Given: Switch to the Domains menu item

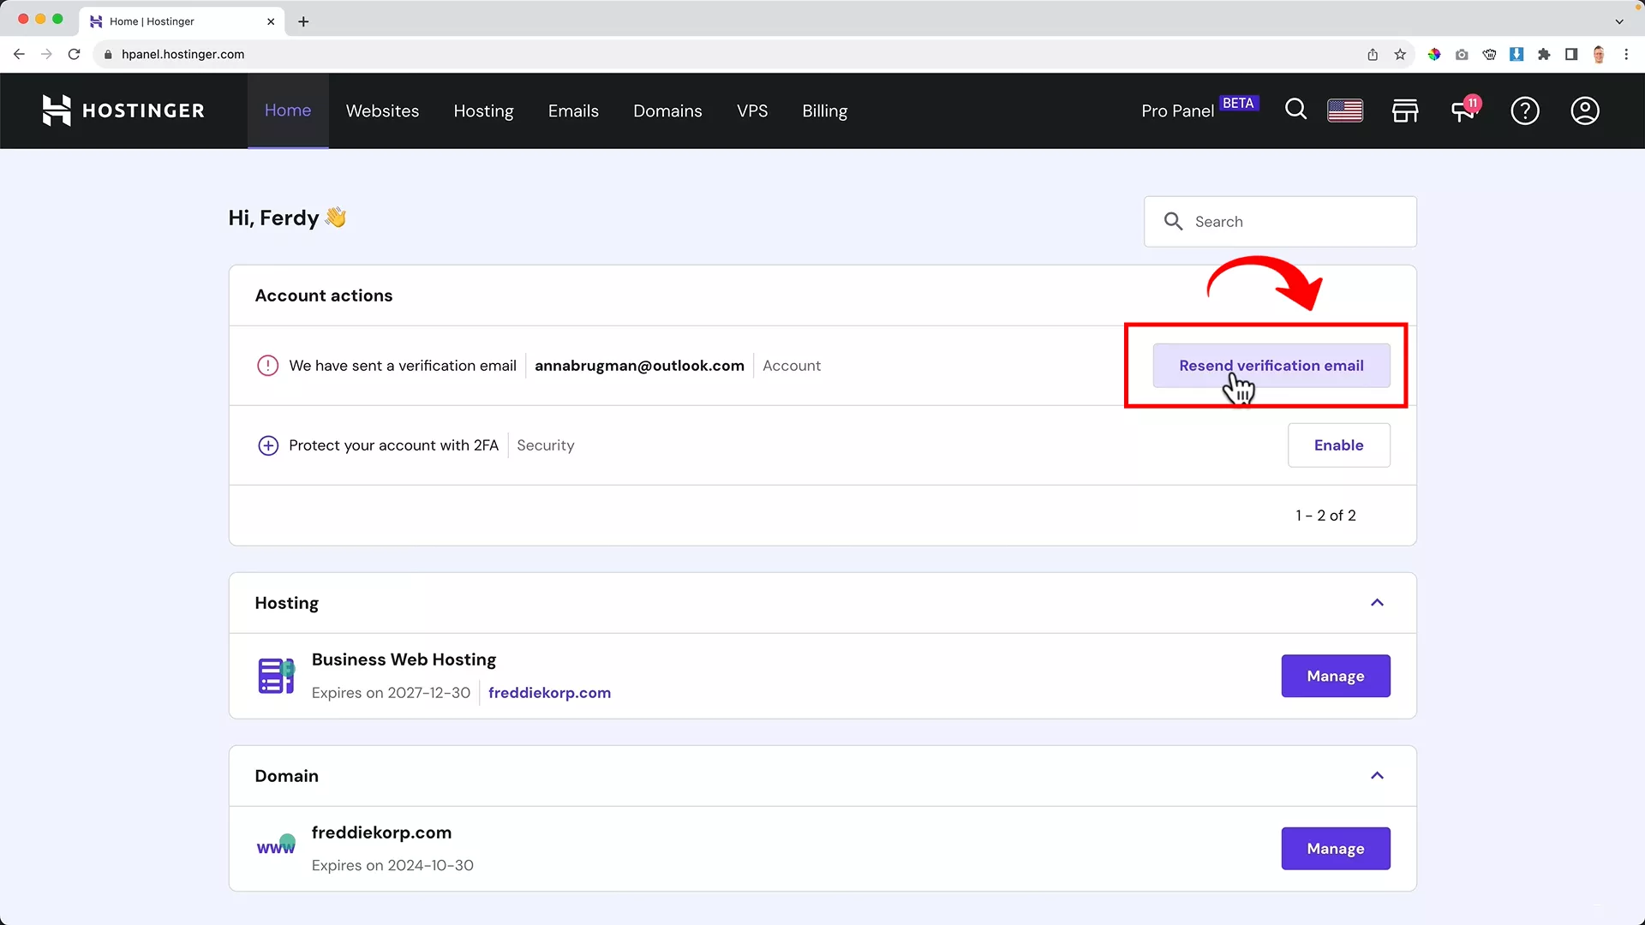Looking at the screenshot, I should point(667,110).
